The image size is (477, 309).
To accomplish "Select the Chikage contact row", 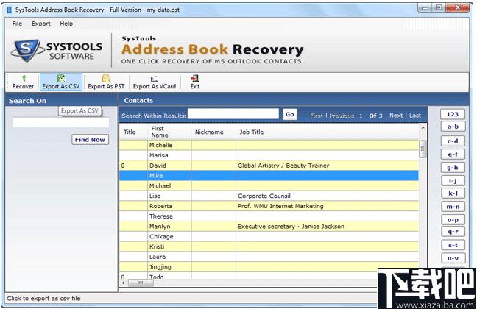I will click(x=269, y=236).
